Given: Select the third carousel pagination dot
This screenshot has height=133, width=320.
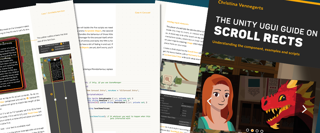Looking at the screenshot, I should click(x=257, y=131).
